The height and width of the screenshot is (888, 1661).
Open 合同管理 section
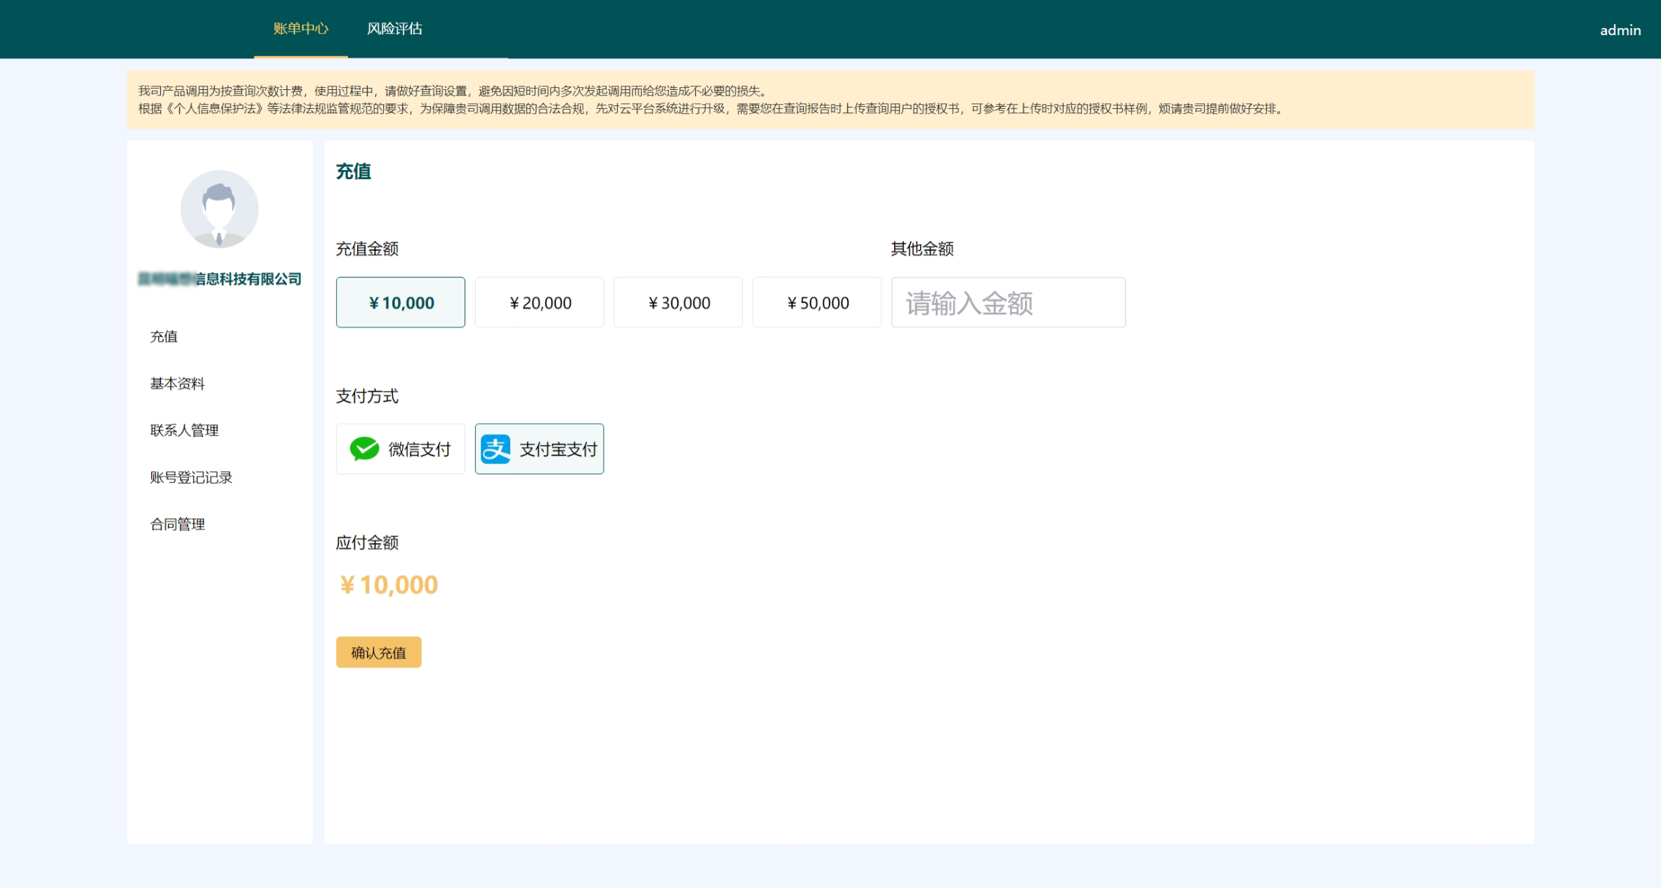click(178, 524)
